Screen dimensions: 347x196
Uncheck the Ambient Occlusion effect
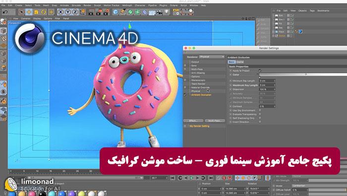click(185, 95)
